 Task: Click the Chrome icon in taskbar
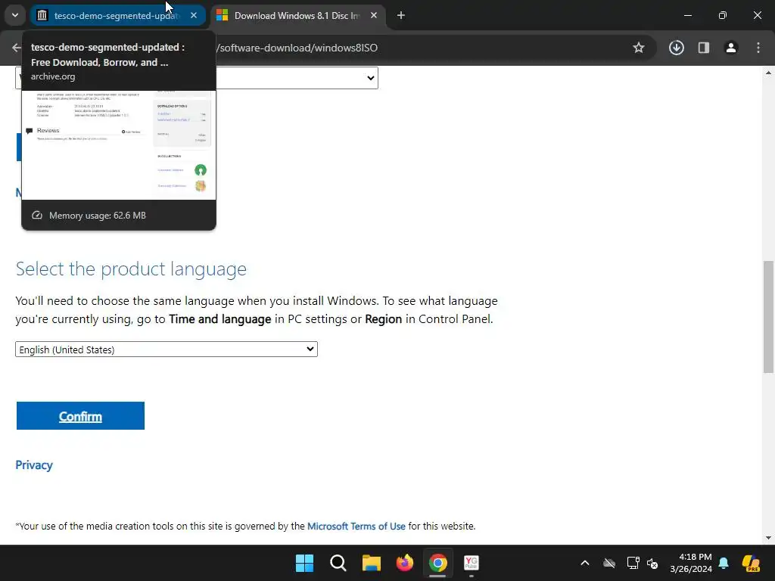point(438,563)
